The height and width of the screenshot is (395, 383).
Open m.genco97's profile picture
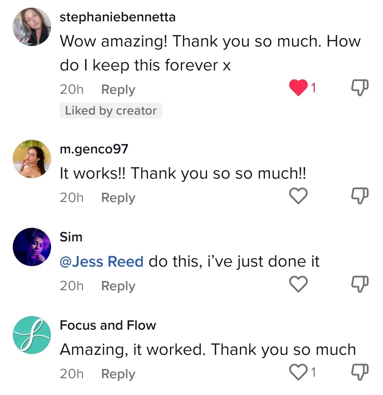point(32,159)
